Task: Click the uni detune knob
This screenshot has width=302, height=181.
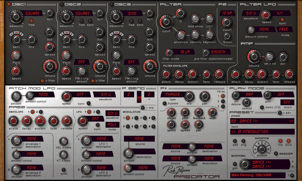Action: (x=236, y=95)
